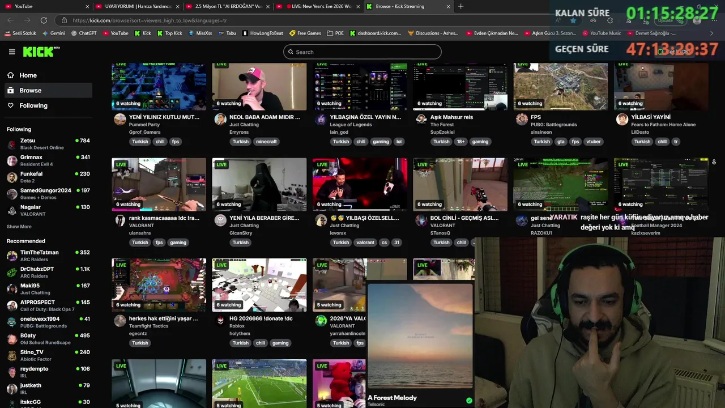Viewport: 725px width, 408px height.
Task: Open Sesli Sözlük bookmark
Action: coord(20,33)
